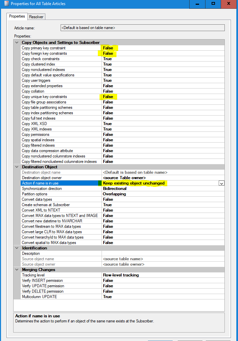The height and width of the screenshot is (341, 238).
Task: Click Convert large CLR to MAX data types
Action: (123, 232)
